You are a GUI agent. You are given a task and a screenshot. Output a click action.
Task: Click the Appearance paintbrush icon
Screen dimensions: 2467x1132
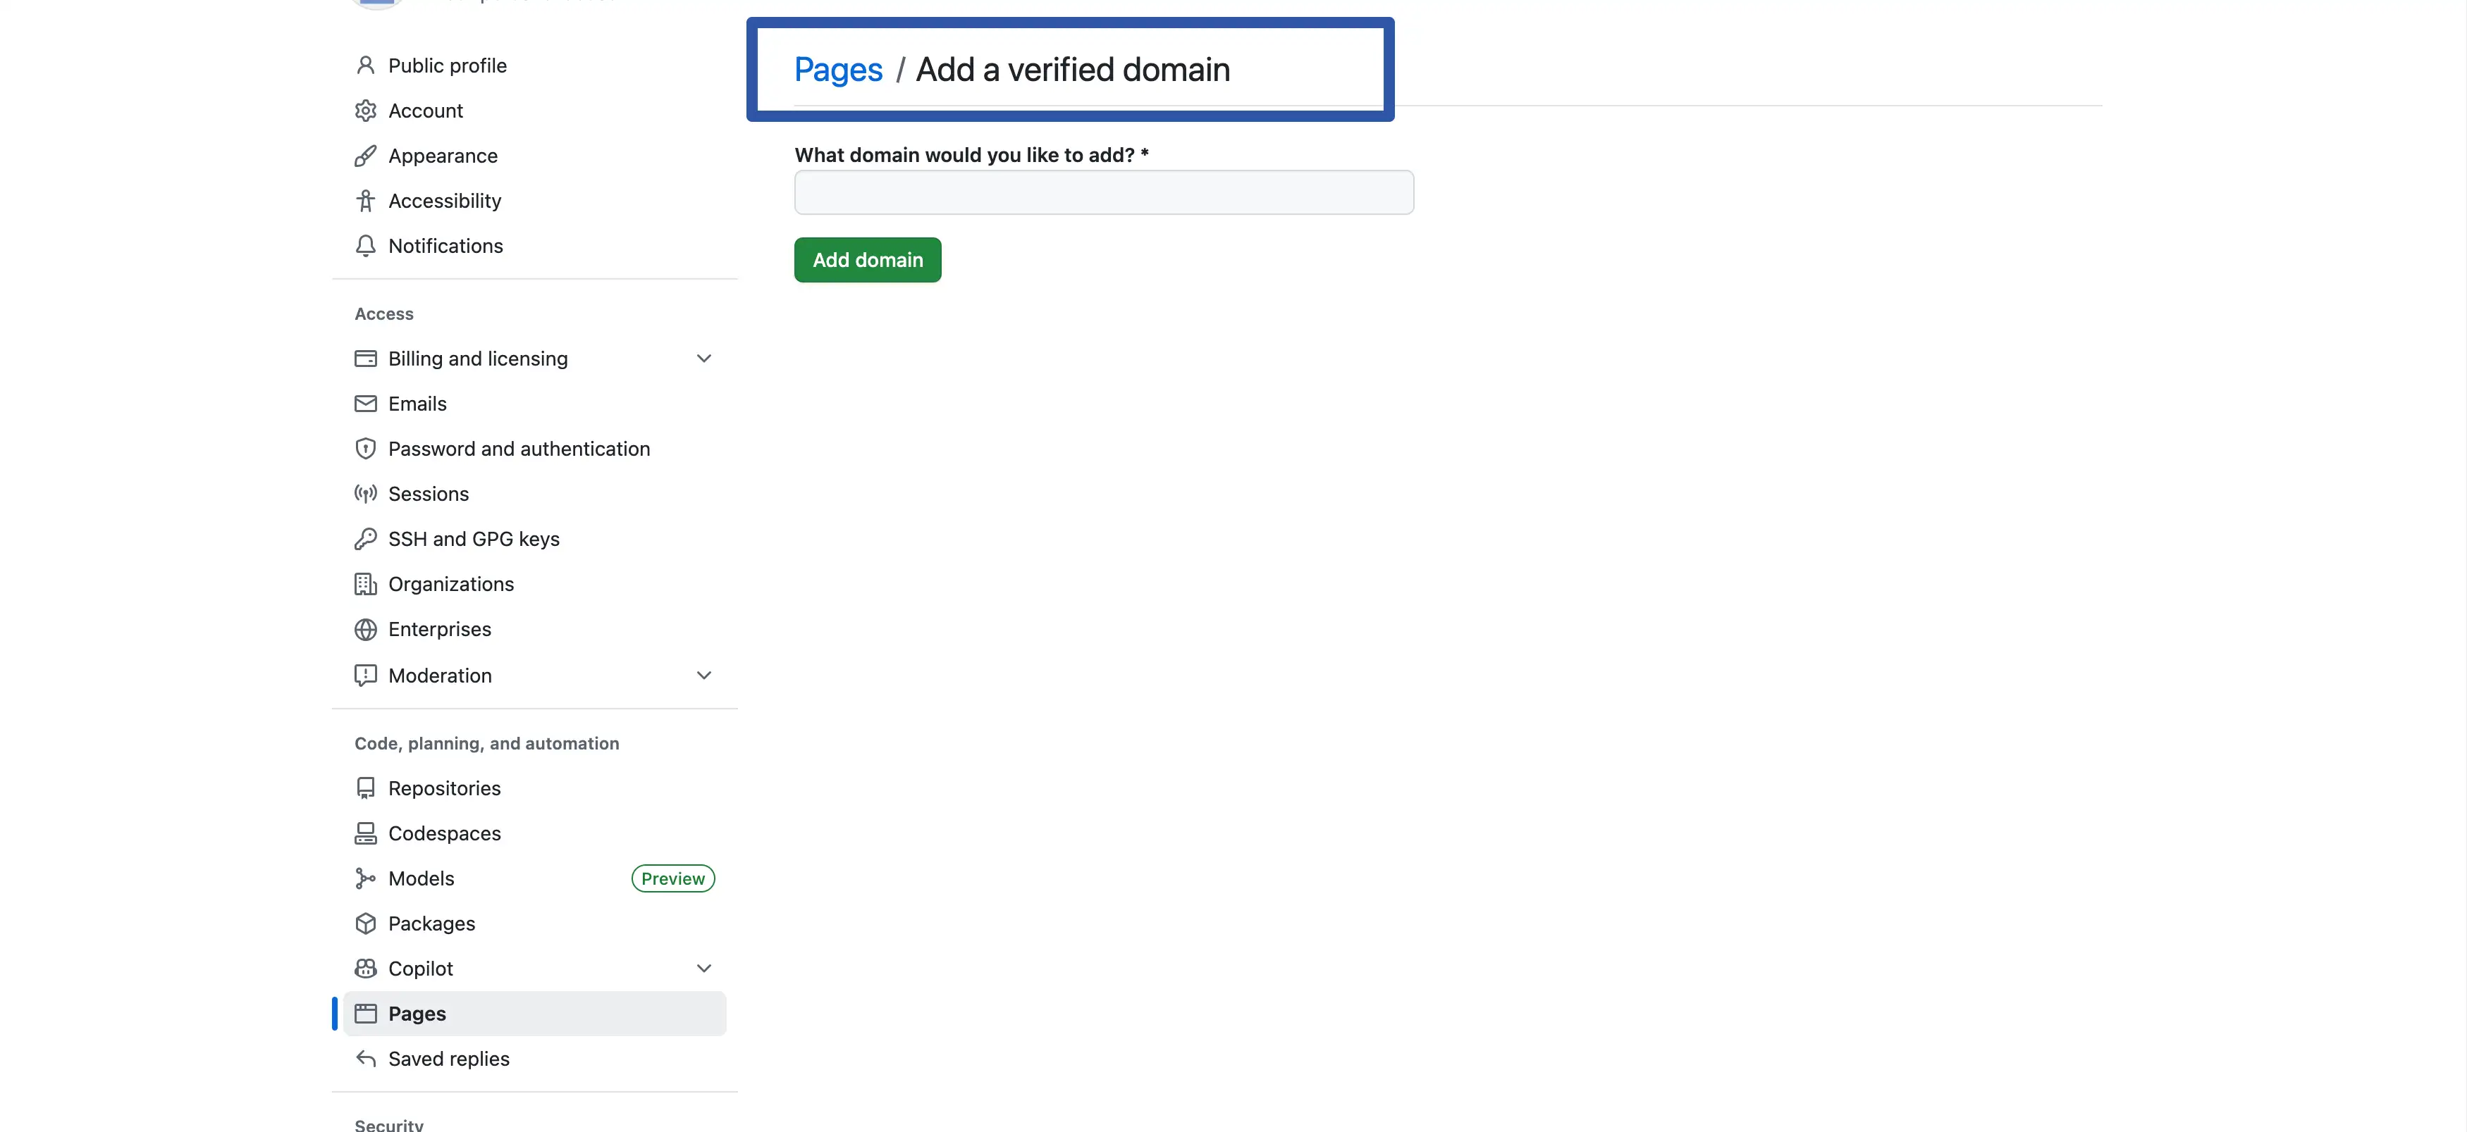(366, 155)
